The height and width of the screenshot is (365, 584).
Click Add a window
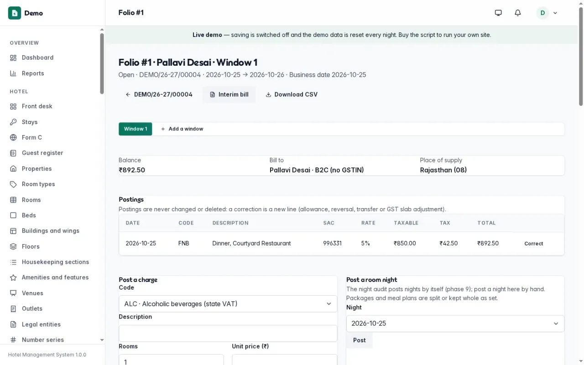click(x=182, y=129)
